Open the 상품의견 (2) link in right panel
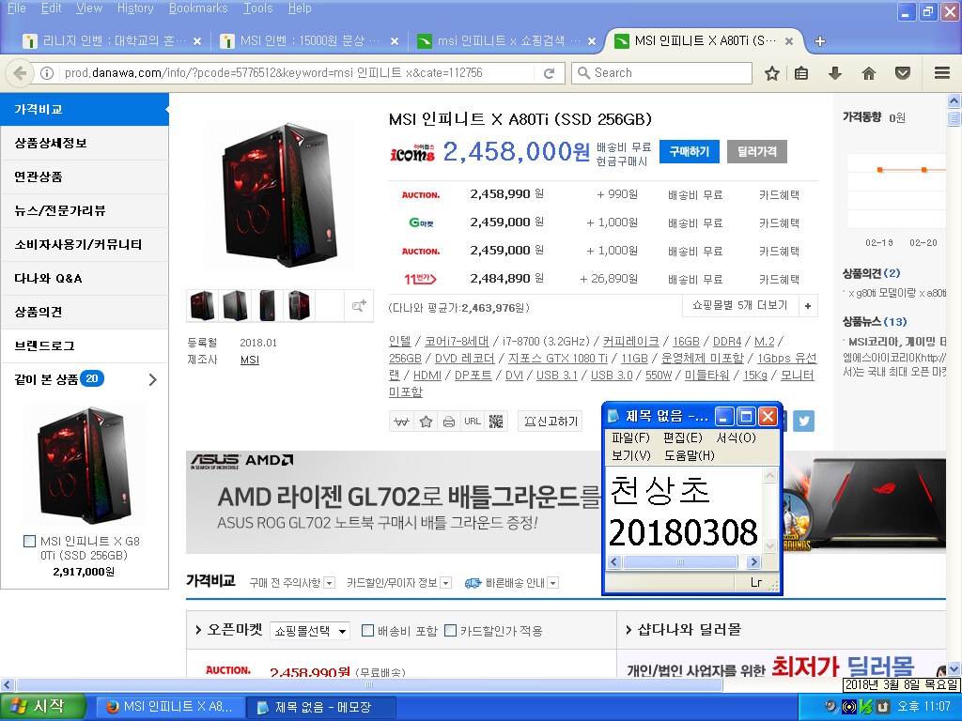The height and width of the screenshot is (721, 962). (871, 273)
